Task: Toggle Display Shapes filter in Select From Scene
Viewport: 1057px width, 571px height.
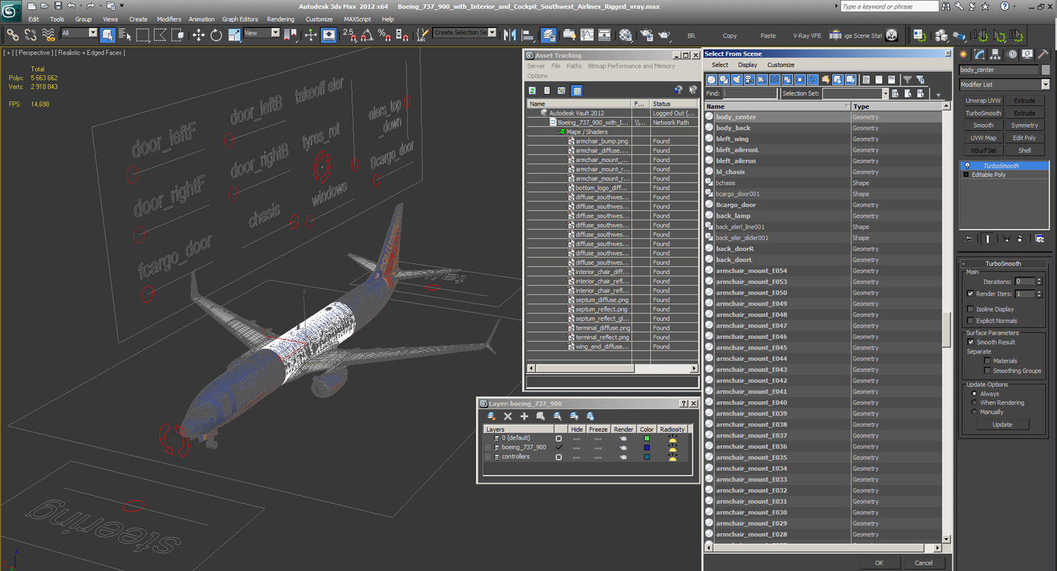Action: [724, 80]
